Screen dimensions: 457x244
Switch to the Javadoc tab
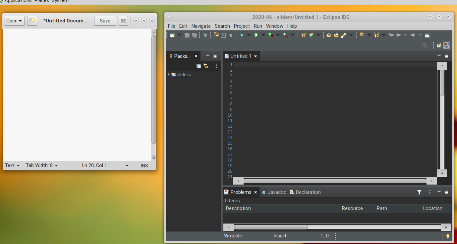(x=274, y=192)
